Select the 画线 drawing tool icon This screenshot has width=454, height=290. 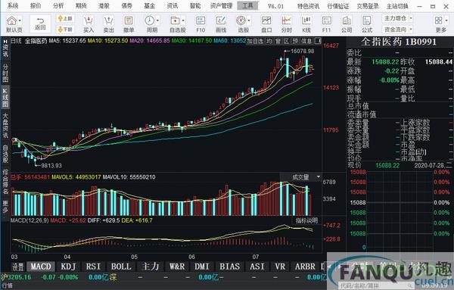click(221, 24)
